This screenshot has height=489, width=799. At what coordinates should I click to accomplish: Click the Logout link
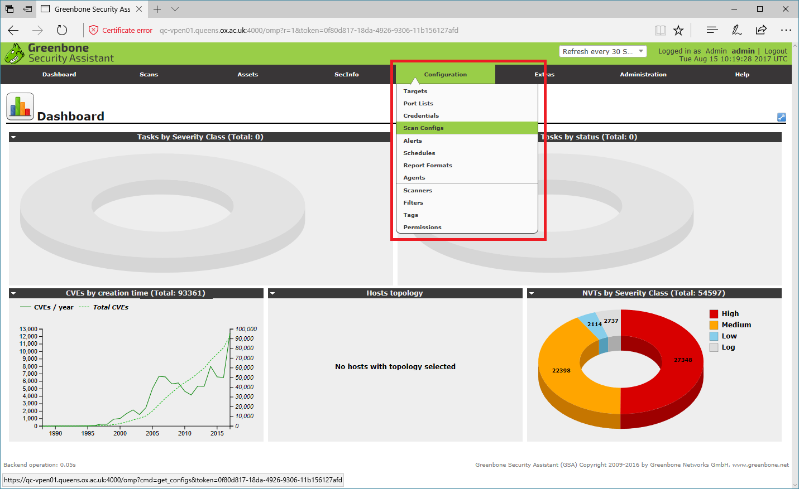776,51
